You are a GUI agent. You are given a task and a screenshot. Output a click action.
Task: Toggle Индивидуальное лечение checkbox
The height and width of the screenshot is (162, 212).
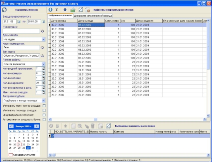point(44,115)
